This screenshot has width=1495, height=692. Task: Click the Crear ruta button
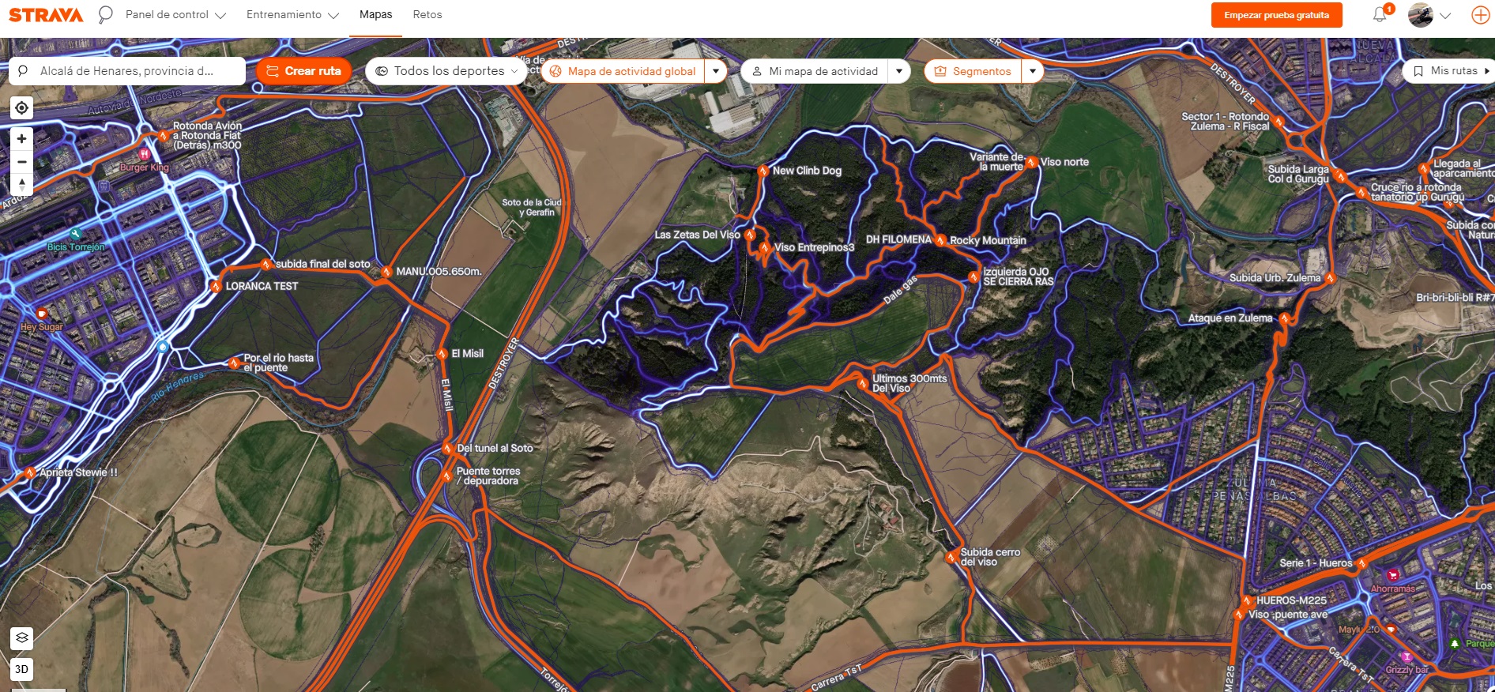coord(303,71)
